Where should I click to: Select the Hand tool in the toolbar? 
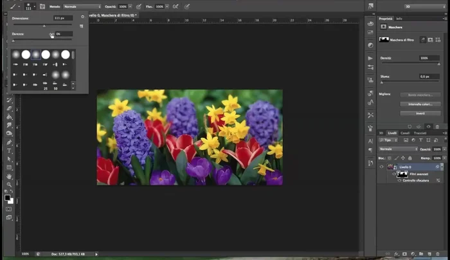pyautogui.click(x=9, y=176)
